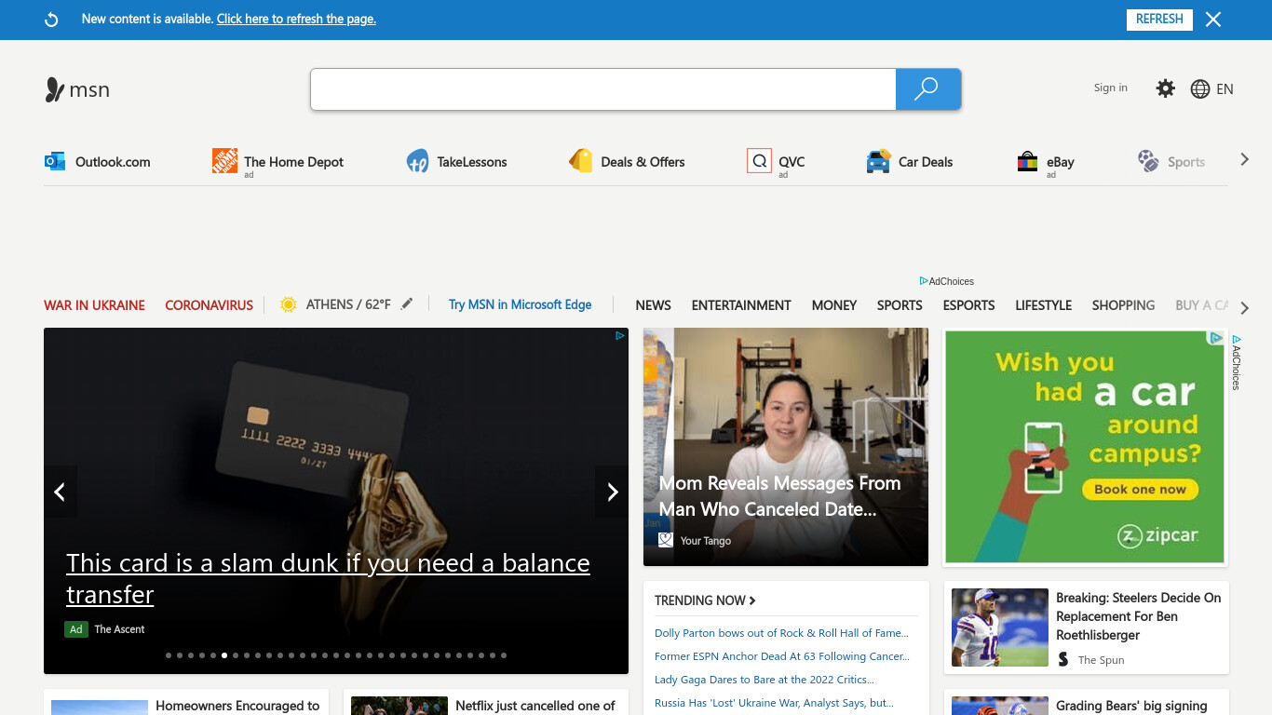Open the Lifestyle category
The width and height of the screenshot is (1272, 715).
pyautogui.click(x=1043, y=305)
